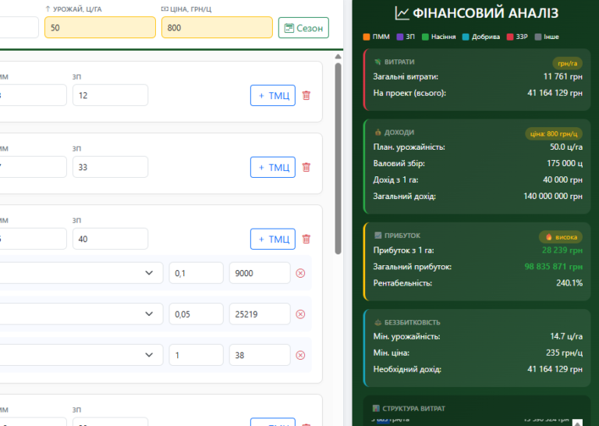The height and width of the screenshot is (426, 599).
Task: Remove the material line priced 9000
Action: click(x=300, y=273)
